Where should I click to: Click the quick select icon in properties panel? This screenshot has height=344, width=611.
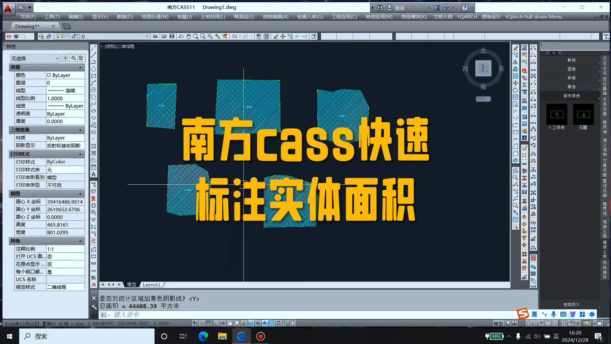tap(81, 58)
